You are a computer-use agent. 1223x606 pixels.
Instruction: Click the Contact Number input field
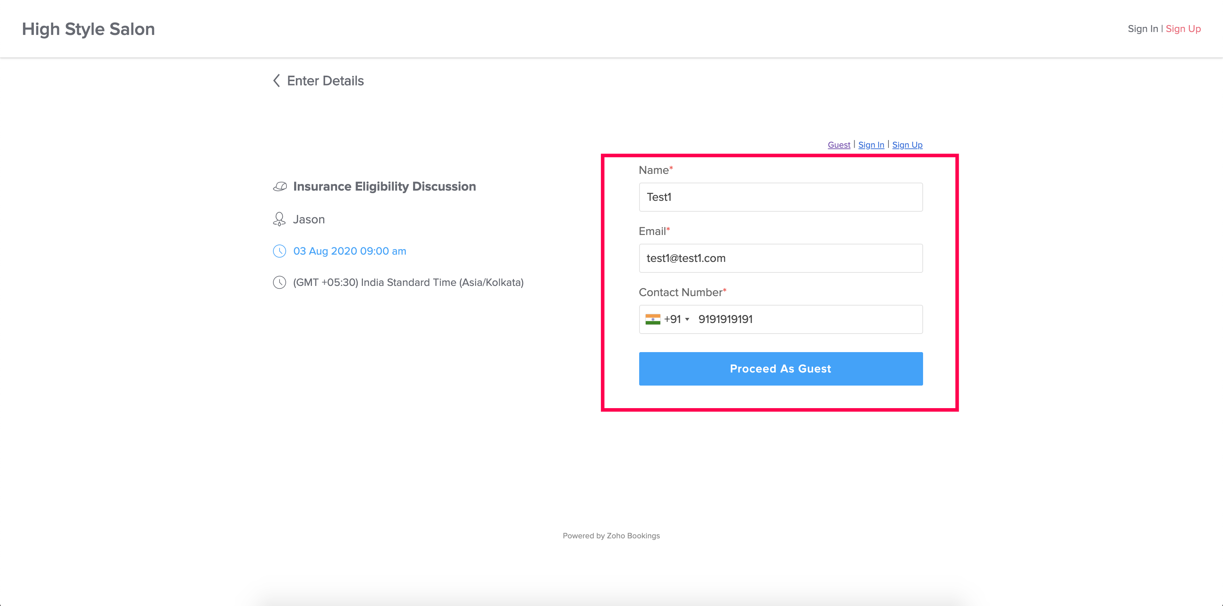tap(807, 319)
